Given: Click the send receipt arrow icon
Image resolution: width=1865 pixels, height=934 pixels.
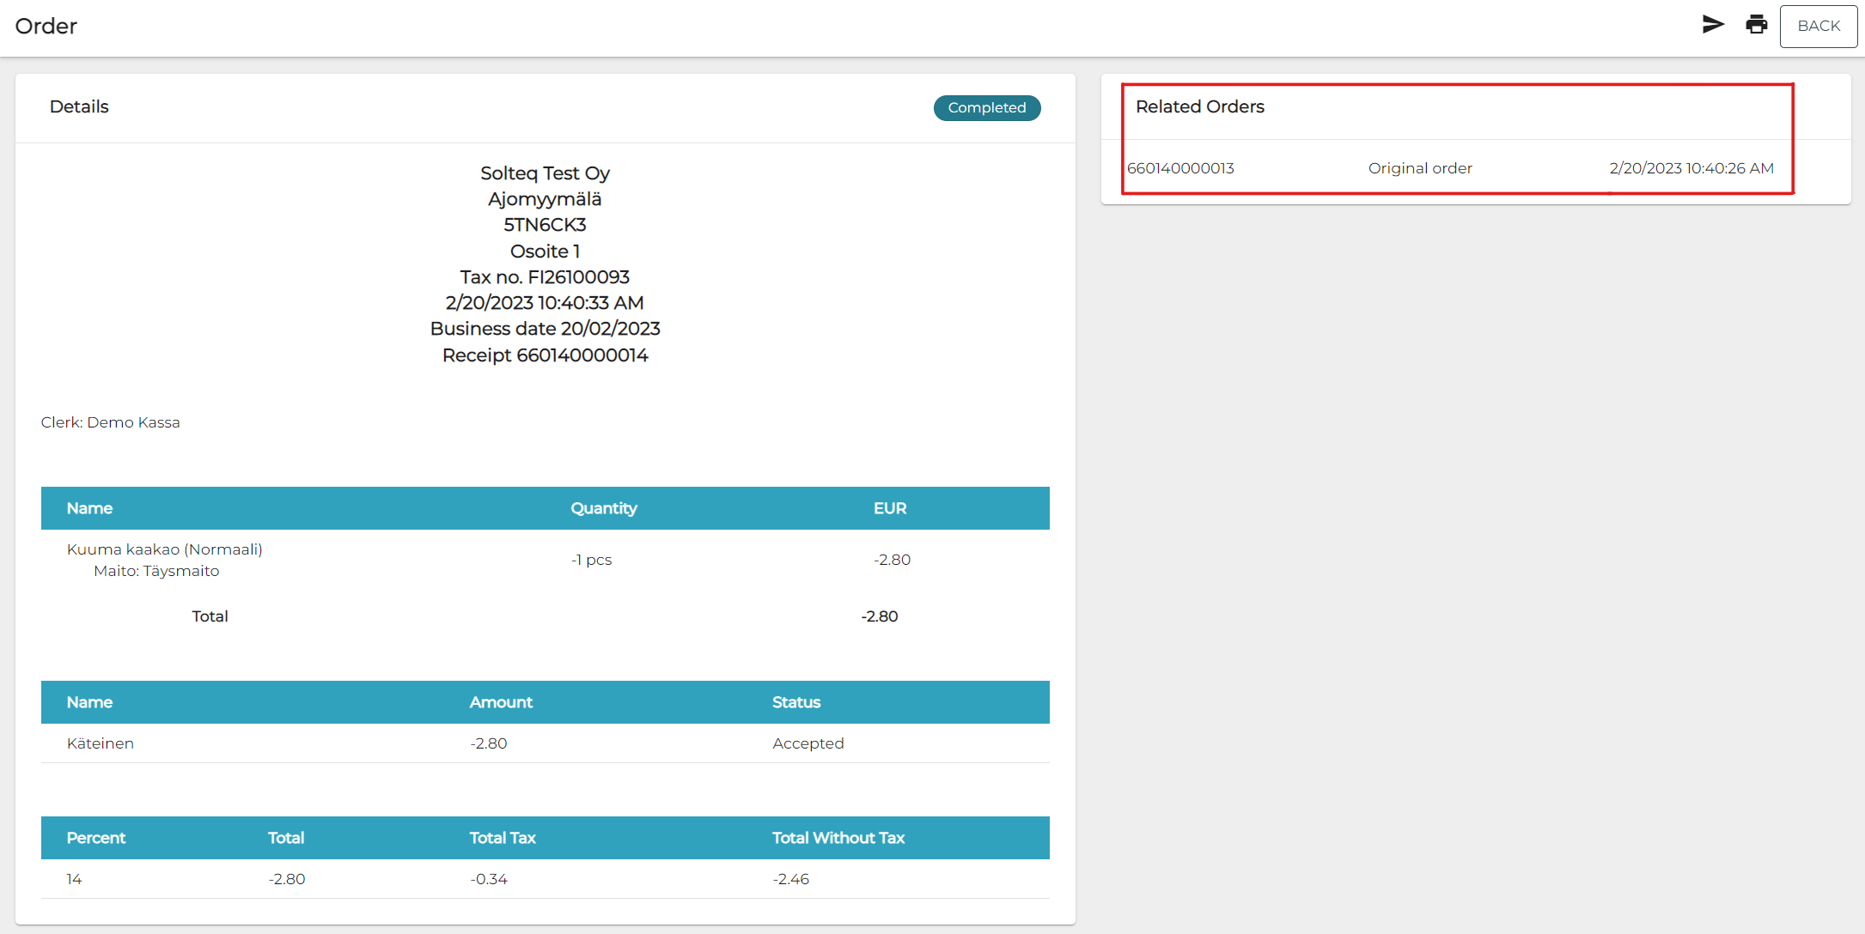Looking at the screenshot, I should pyautogui.click(x=1713, y=25).
